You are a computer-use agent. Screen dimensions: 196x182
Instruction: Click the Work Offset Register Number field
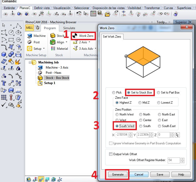174,160
